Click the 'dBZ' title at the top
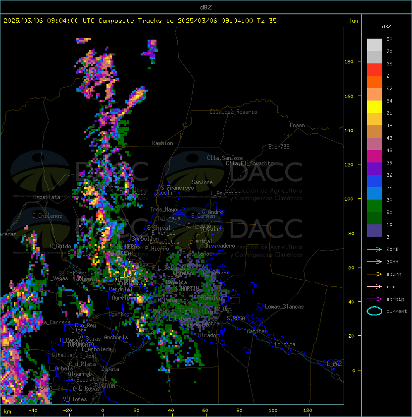This screenshot has width=412, height=417. click(206, 7)
